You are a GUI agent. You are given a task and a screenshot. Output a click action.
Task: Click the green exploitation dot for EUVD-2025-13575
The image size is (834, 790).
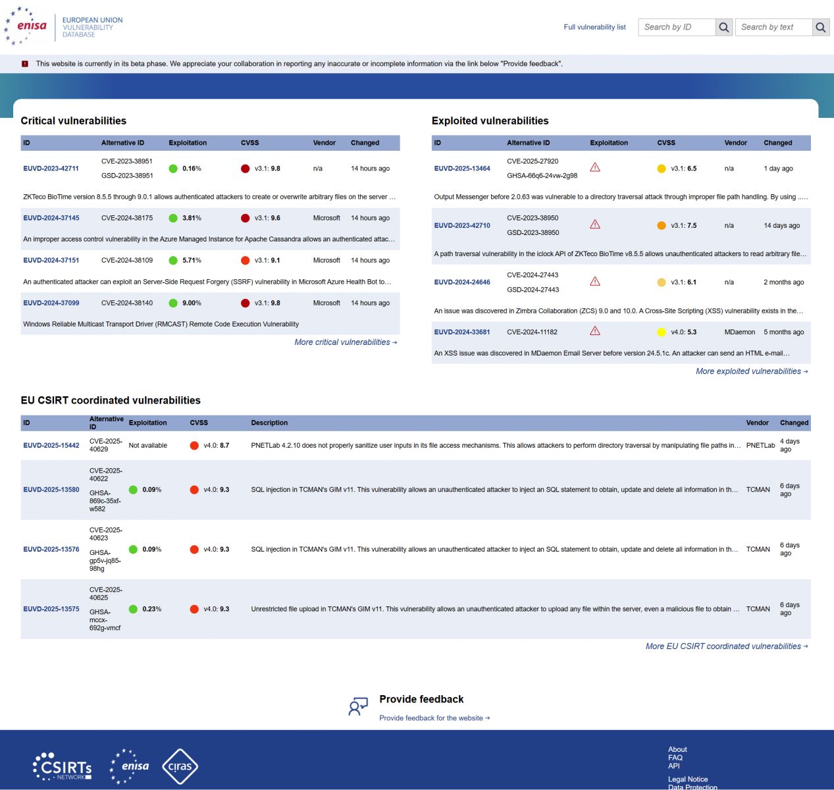click(133, 610)
